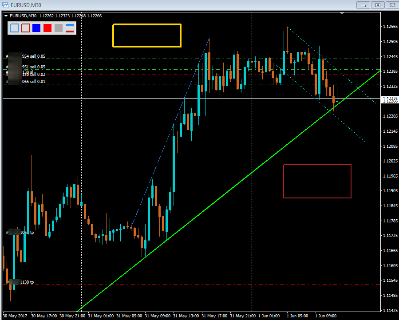Select the red rectangle object on chart

[x=317, y=181]
